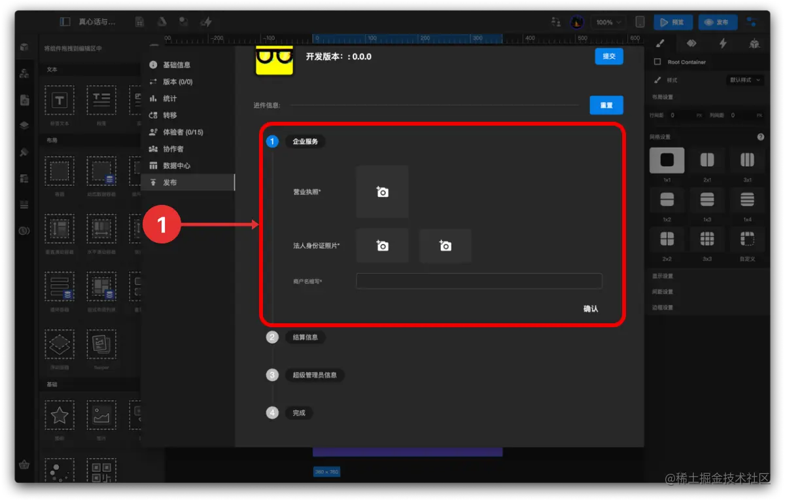Select step 4 完成
The width and height of the screenshot is (785, 500).
[x=299, y=413]
